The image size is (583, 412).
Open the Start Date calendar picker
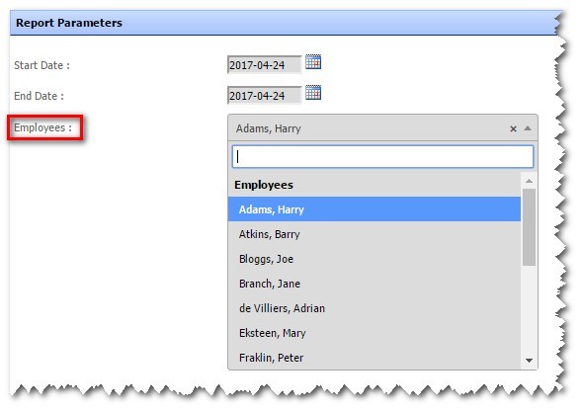(313, 61)
